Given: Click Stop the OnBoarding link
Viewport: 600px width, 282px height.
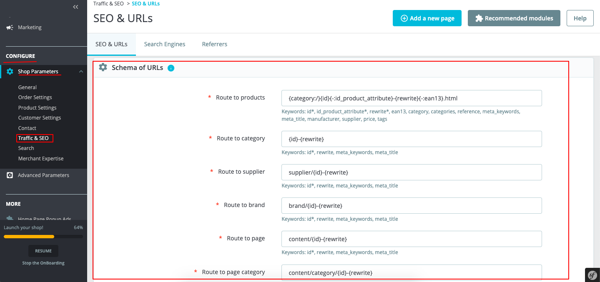Looking at the screenshot, I should pyautogui.click(x=43, y=263).
